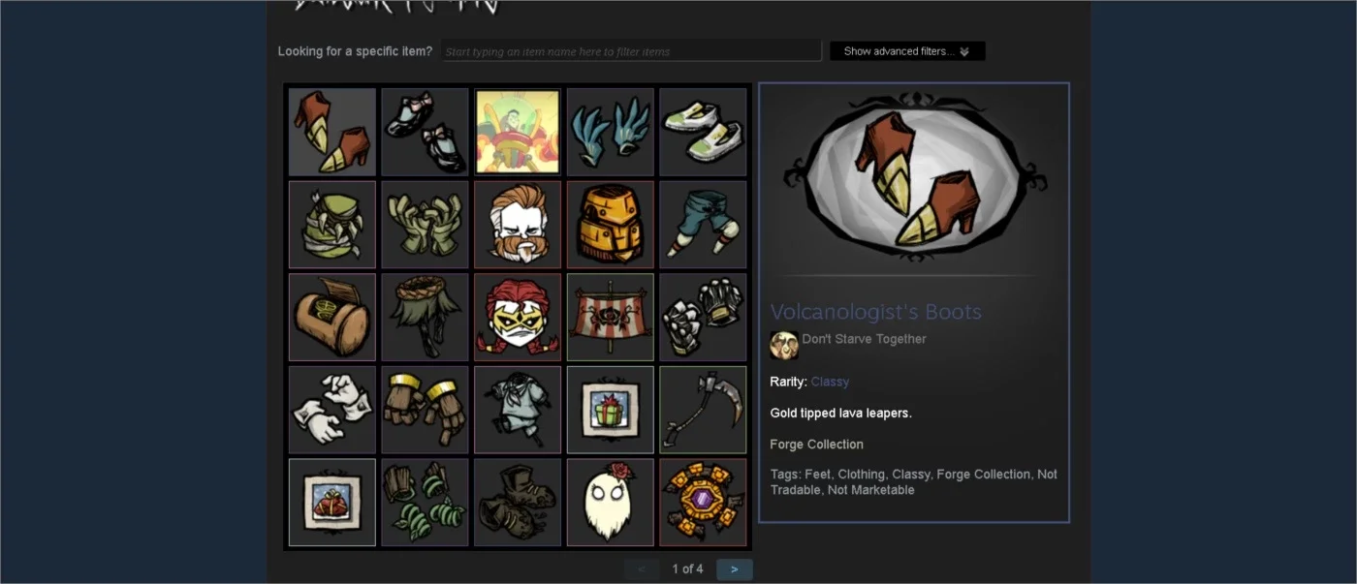1357x584 pixels.
Task: Click the '1 of 4' page indicator
Action: 688,569
